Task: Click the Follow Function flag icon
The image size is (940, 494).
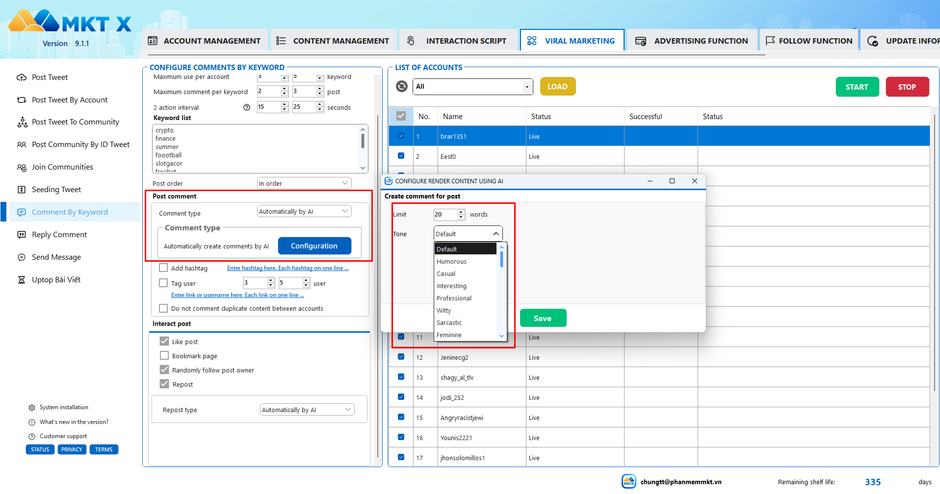Action: [770, 41]
